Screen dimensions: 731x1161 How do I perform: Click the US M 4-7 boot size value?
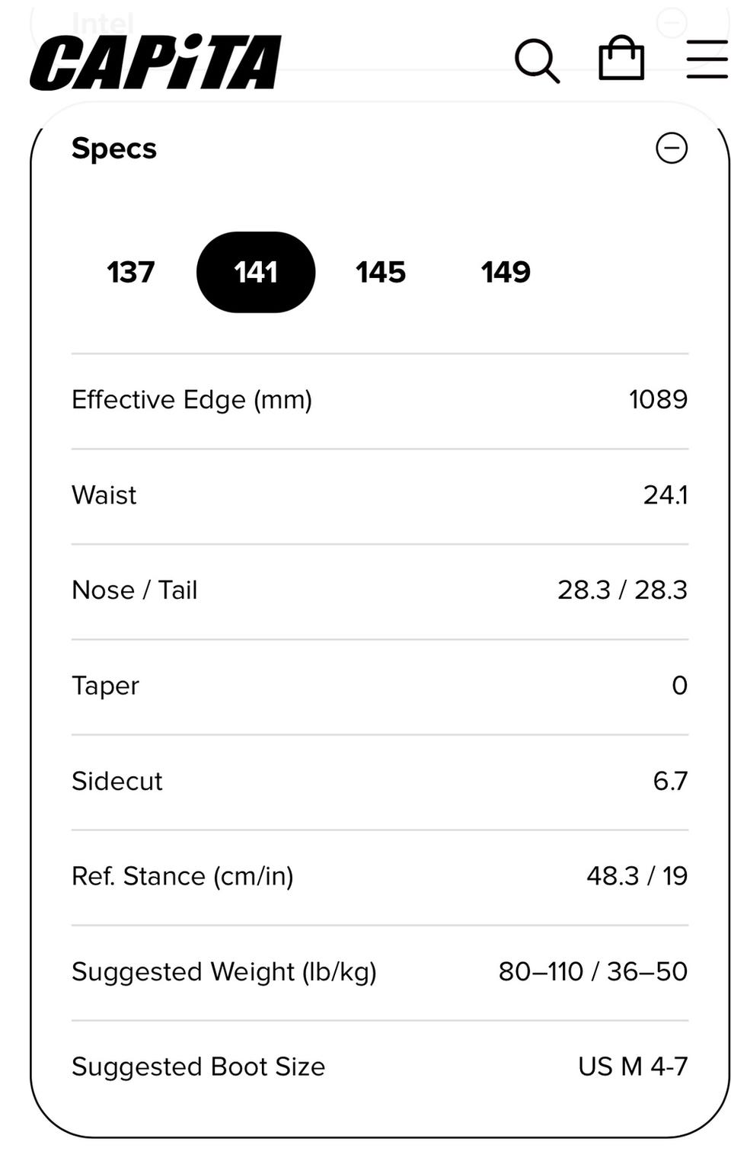click(633, 1067)
